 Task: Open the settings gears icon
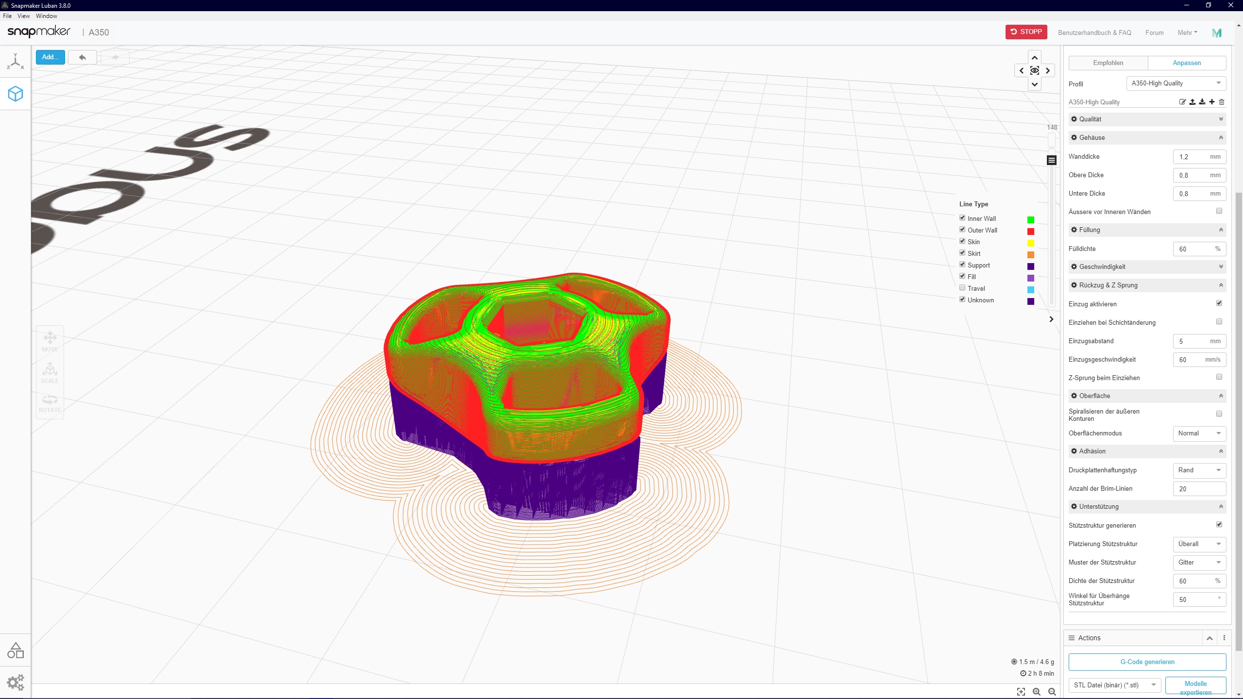[15, 682]
